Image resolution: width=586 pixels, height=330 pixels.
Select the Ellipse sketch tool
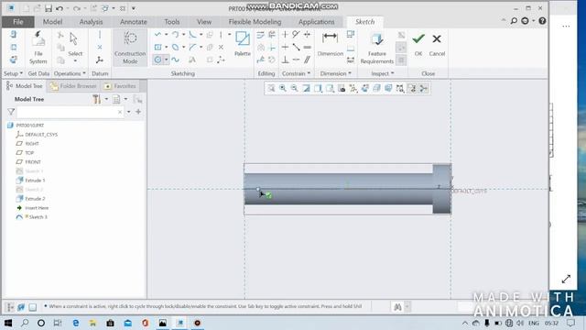pos(175,47)
